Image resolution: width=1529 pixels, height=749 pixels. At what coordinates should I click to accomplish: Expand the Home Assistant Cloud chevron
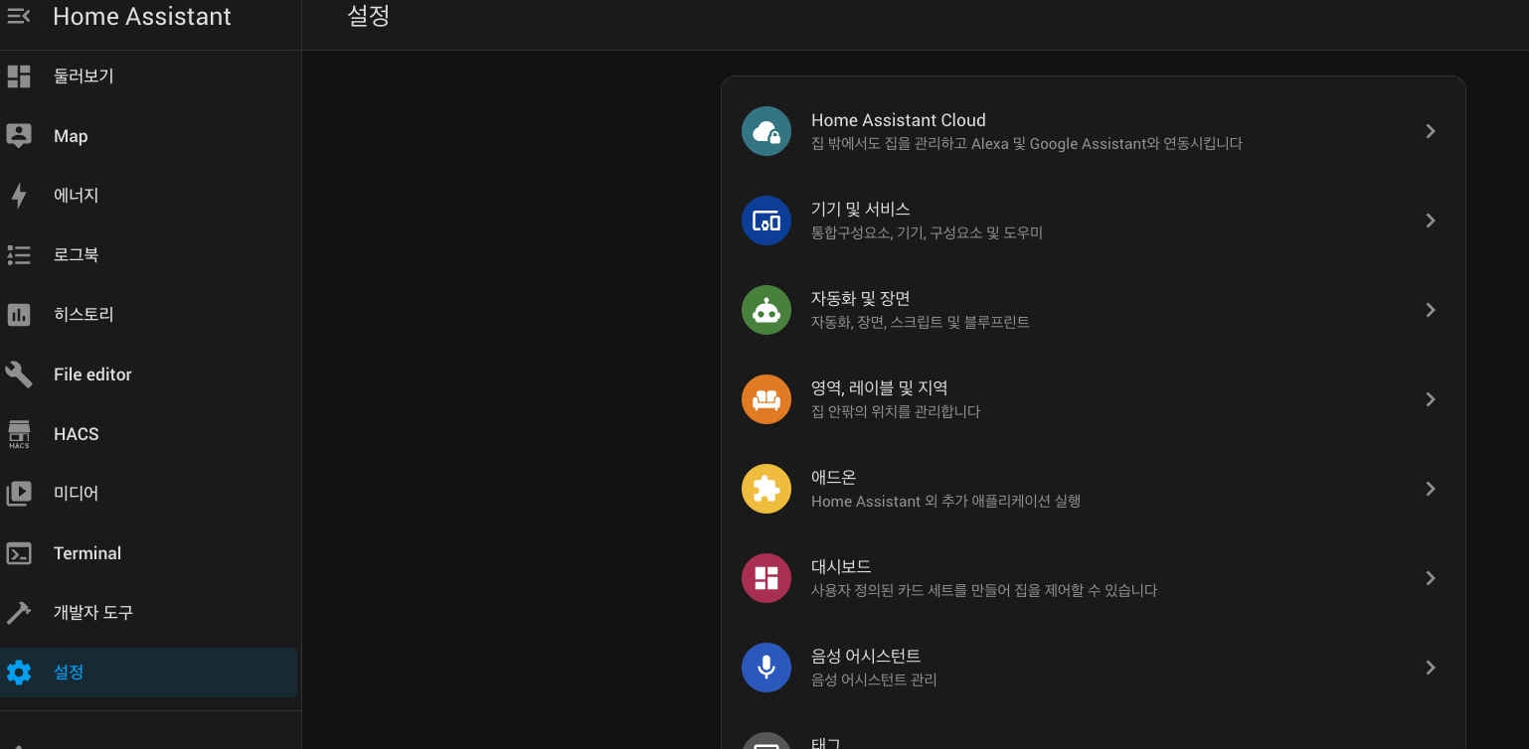click(x=1431, y=131)
